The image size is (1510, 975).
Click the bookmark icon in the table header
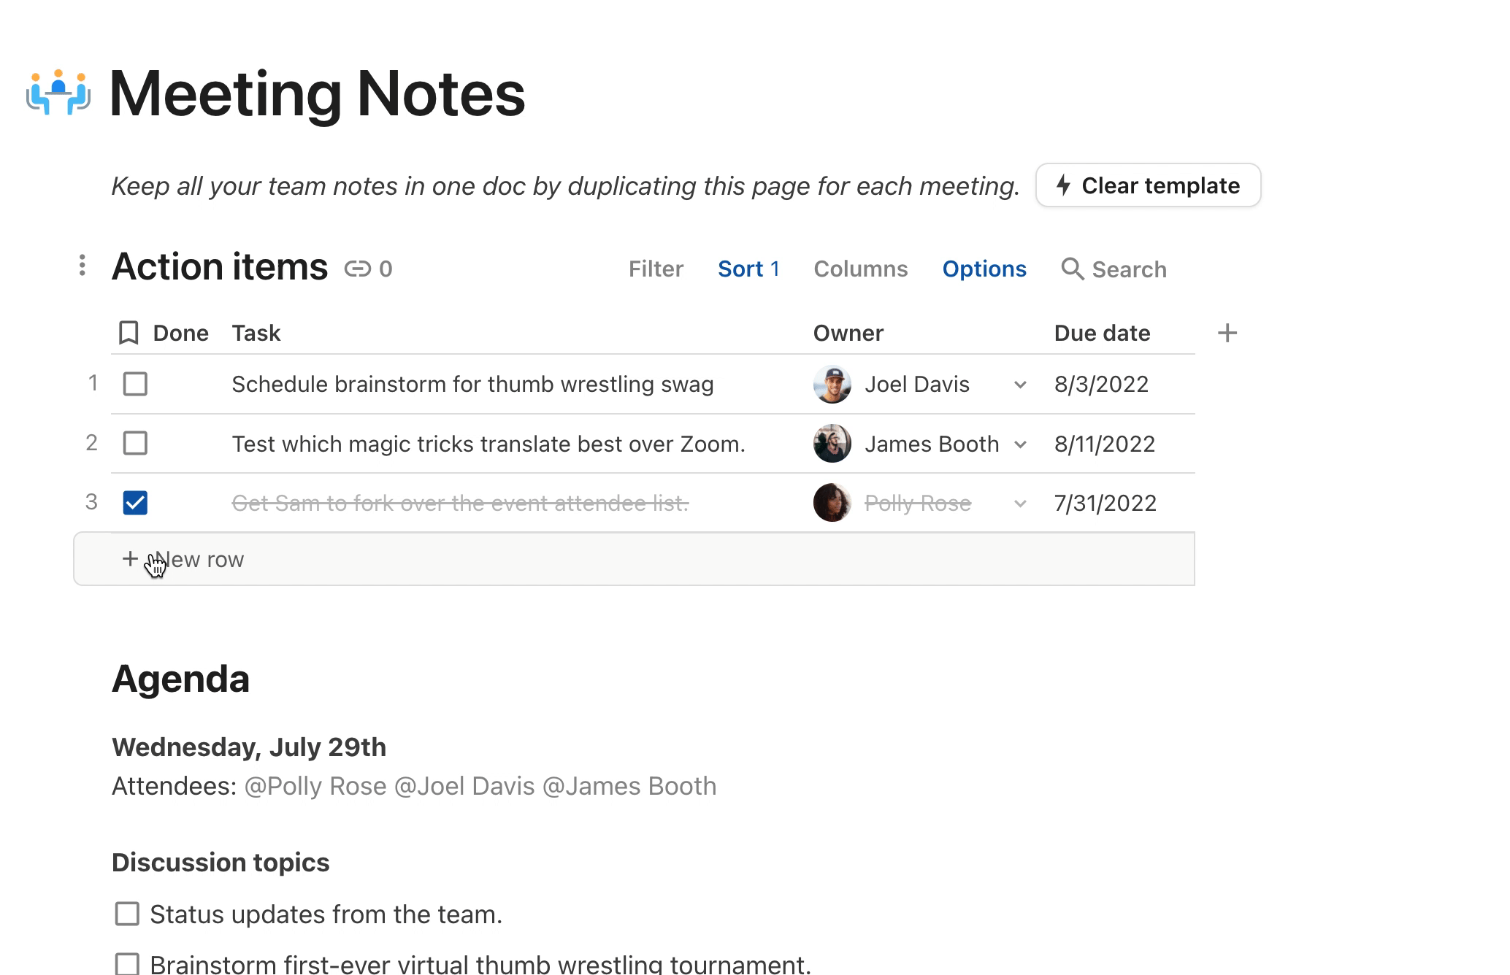pyautogui.click(x=129, y=333)
